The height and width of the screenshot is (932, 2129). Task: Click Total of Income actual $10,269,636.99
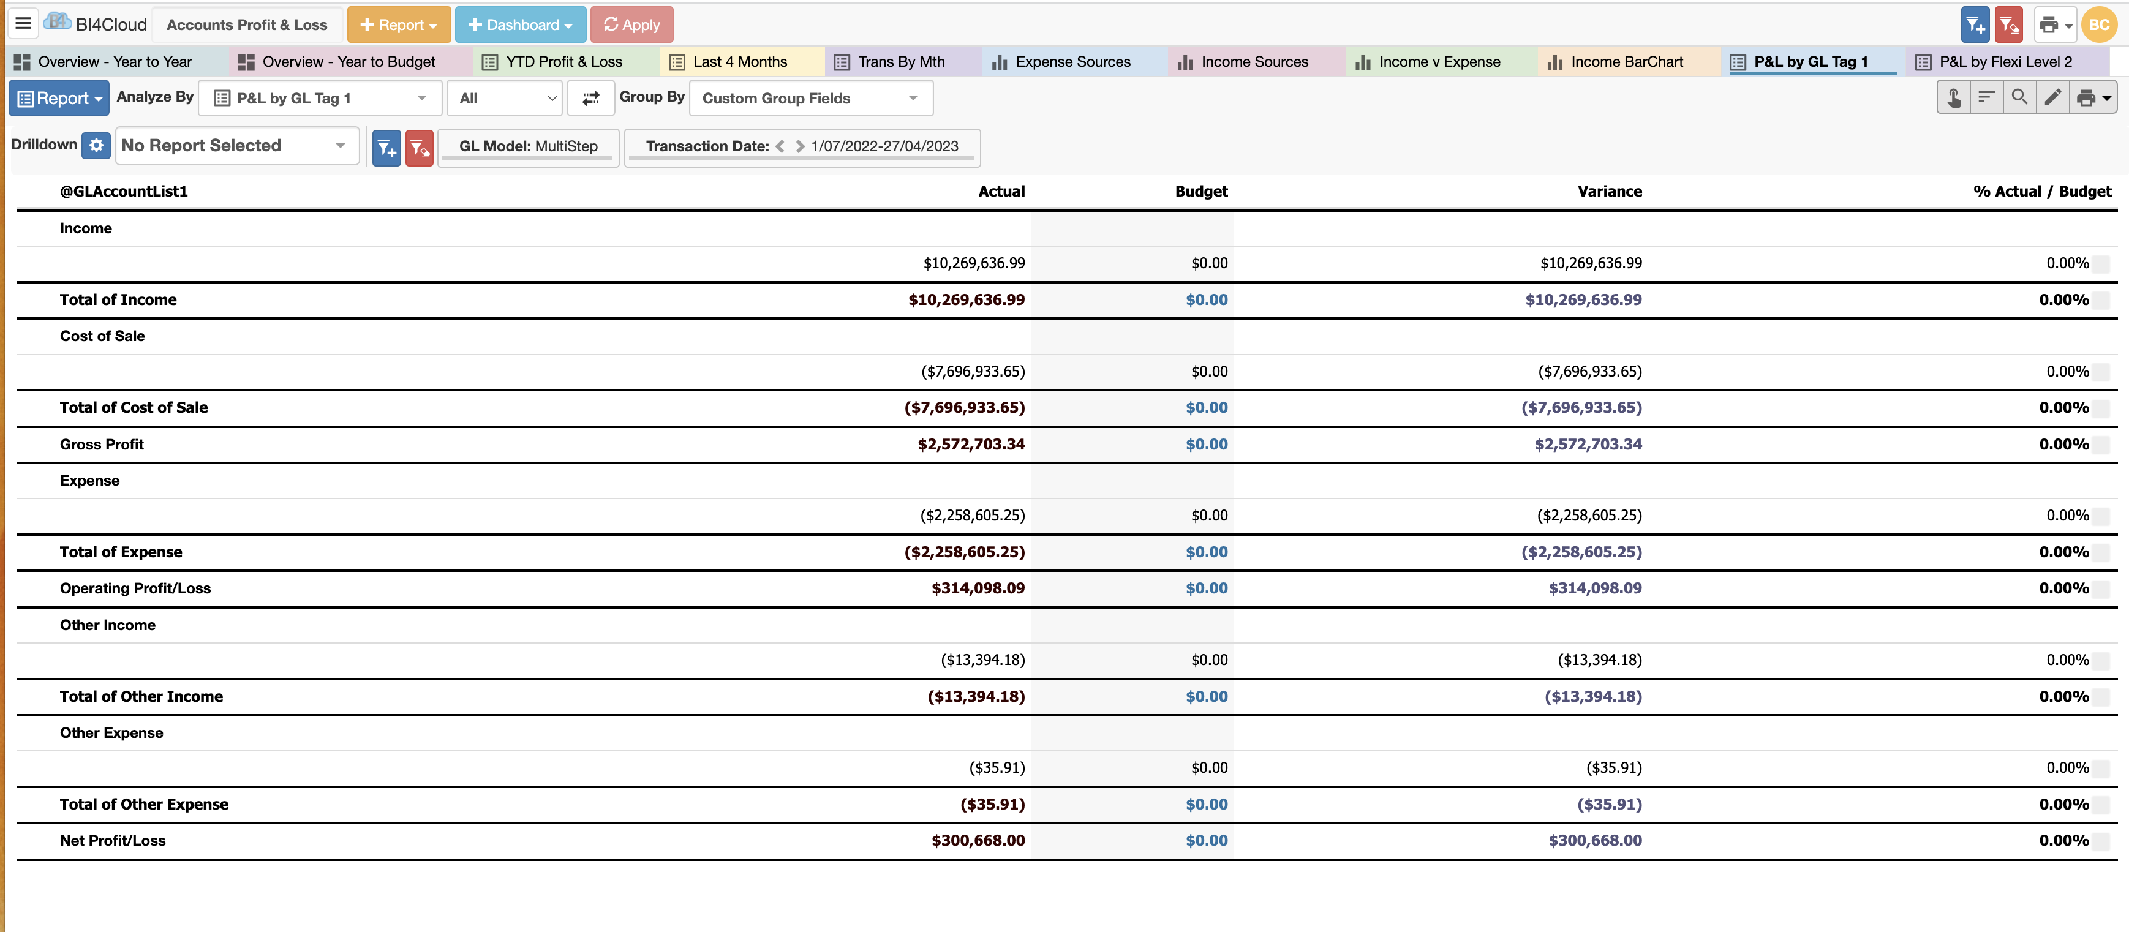point(966,300)
